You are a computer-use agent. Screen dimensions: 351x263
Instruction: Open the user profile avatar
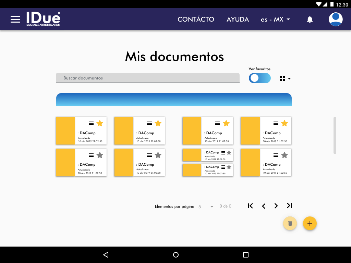[336, 20]
